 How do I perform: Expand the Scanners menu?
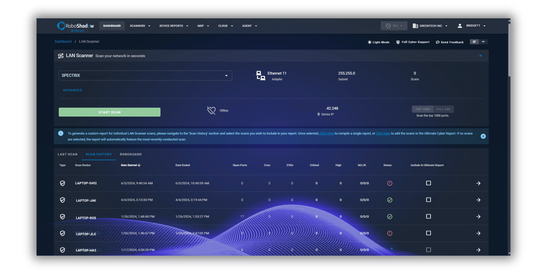point(140,26)
